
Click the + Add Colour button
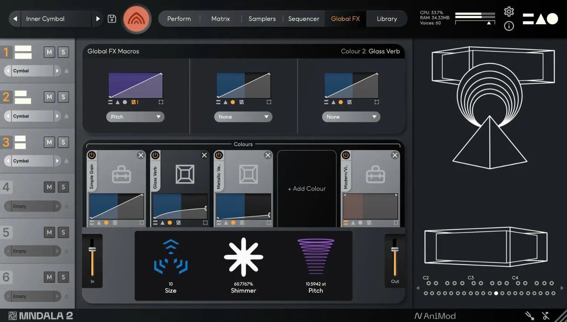307,189
